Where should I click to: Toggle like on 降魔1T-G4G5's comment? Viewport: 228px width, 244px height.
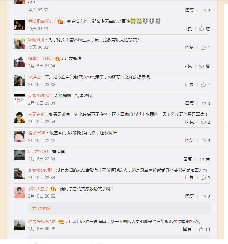(x=201, y=66)
